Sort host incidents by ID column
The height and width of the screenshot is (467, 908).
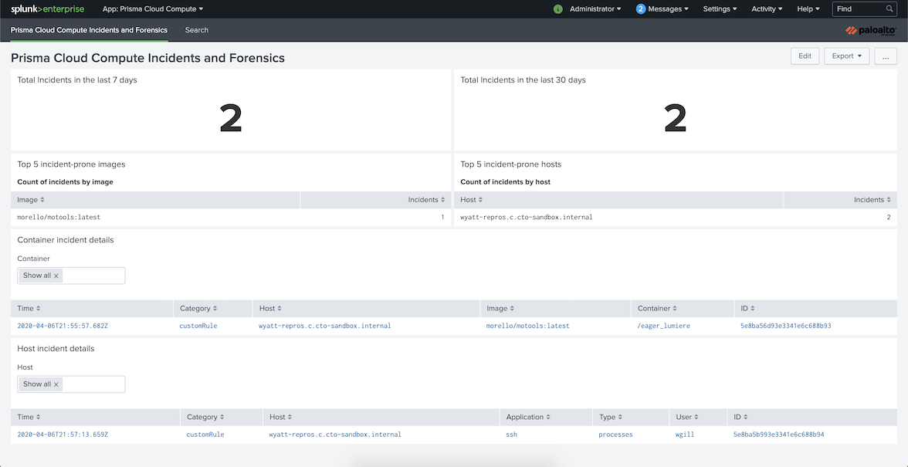740,418
